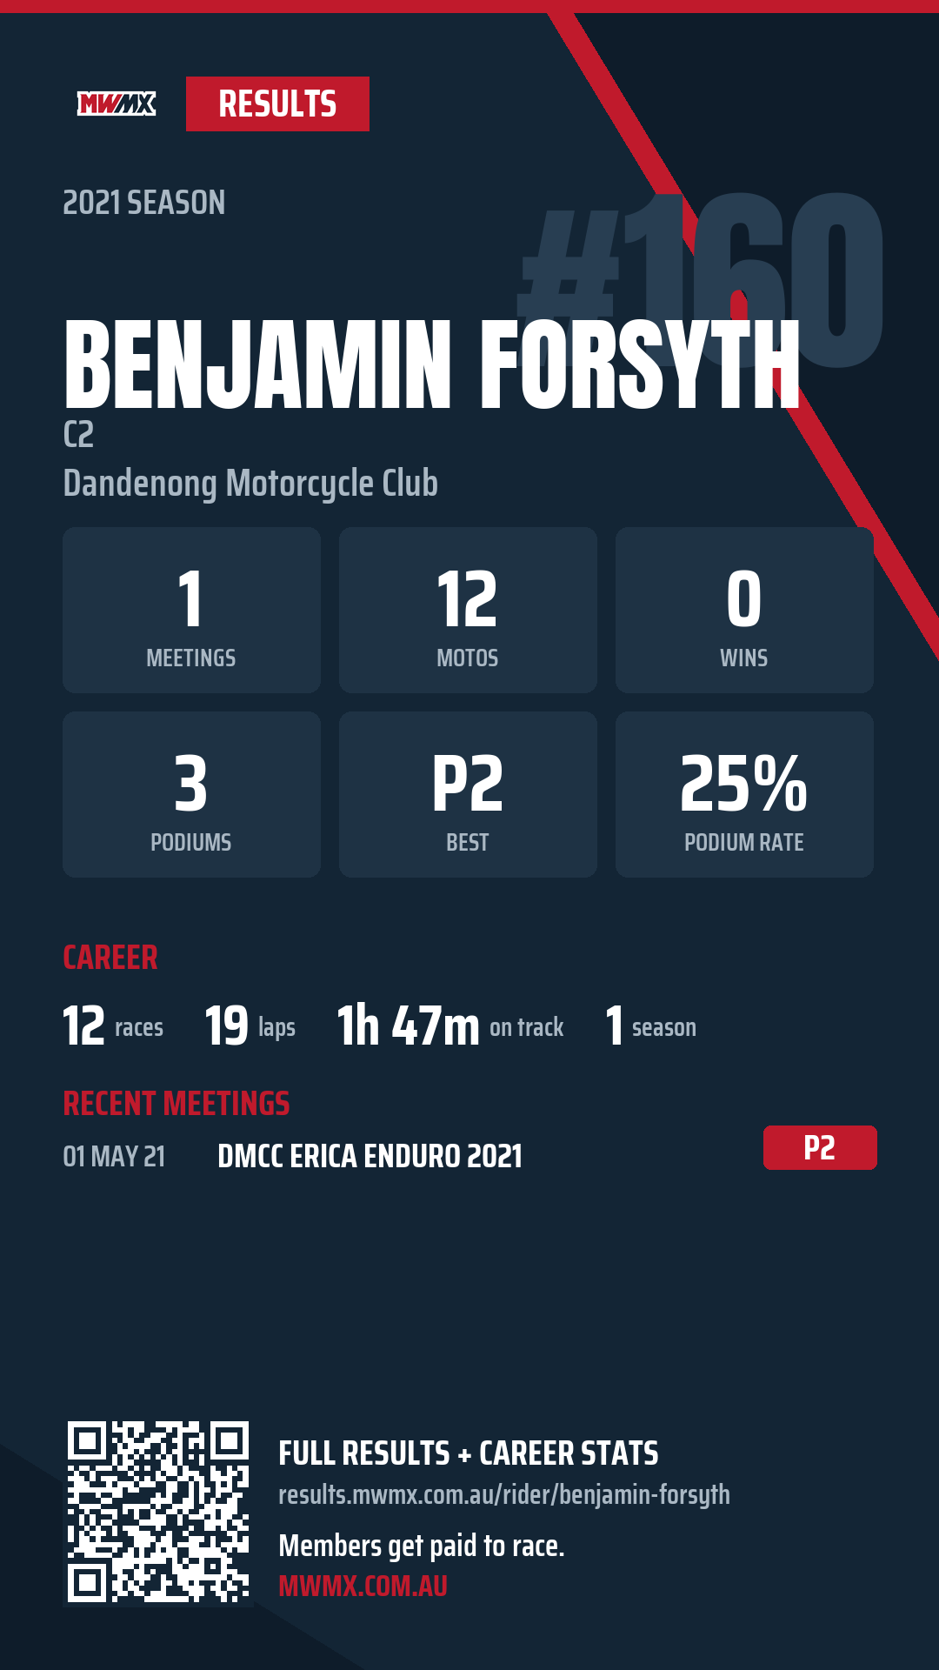
Task: Click the red P2 result badge
Action: tap(820, 1147)
